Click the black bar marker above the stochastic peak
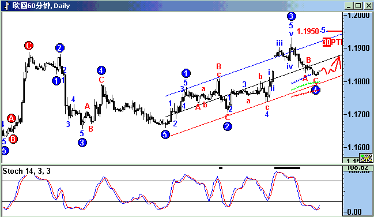 tap(287, 168)
